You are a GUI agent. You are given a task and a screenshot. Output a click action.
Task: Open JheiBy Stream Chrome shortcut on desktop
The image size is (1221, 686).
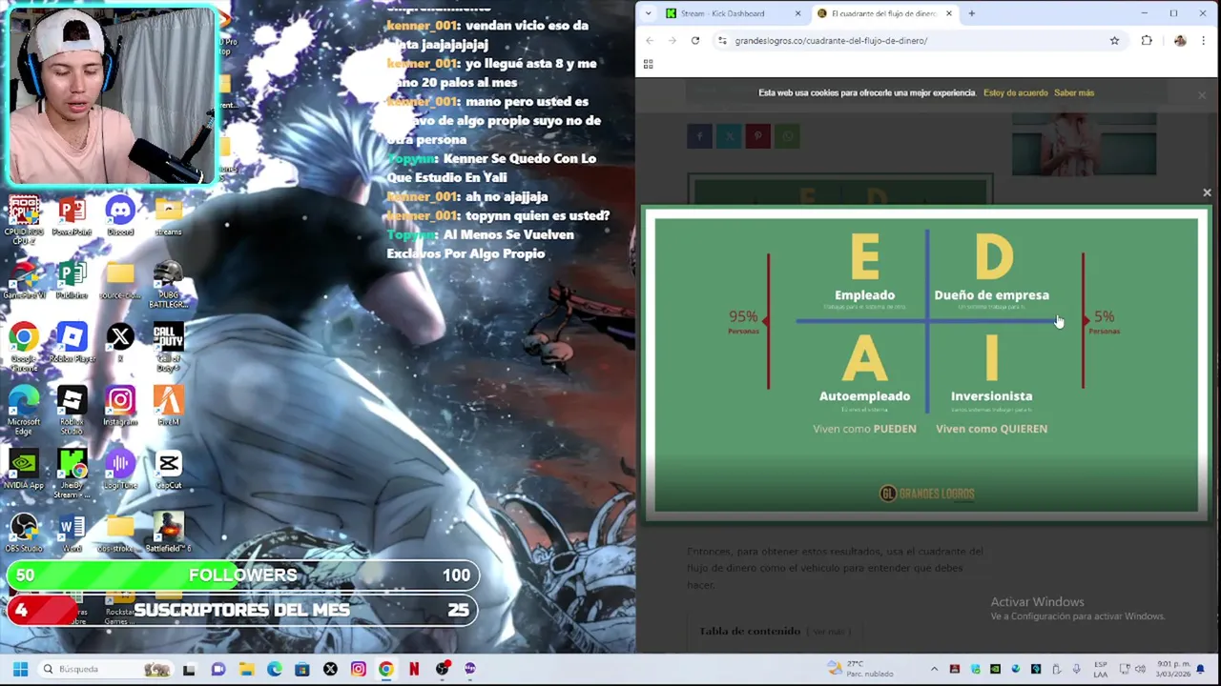[x=72, y=474]
